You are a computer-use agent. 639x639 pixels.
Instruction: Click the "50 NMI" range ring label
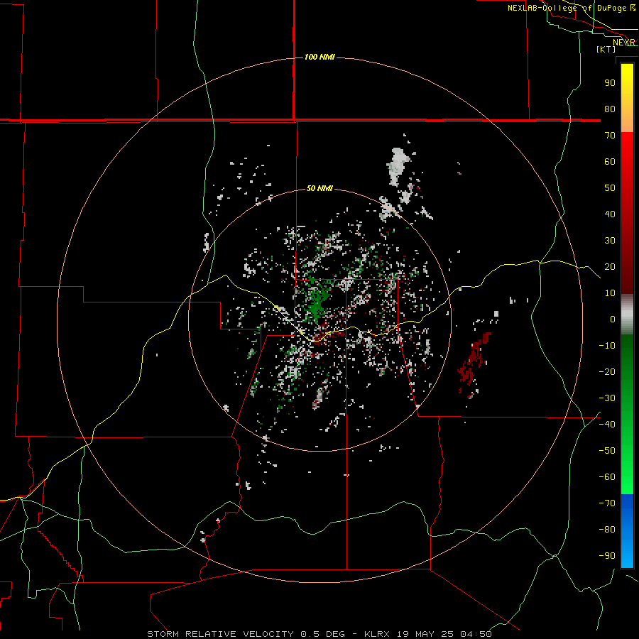tap(319, 188)
